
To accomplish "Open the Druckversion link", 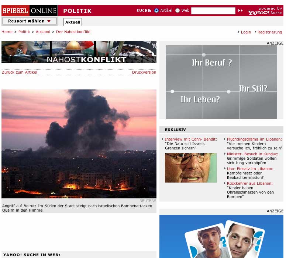I will (144, 73).
